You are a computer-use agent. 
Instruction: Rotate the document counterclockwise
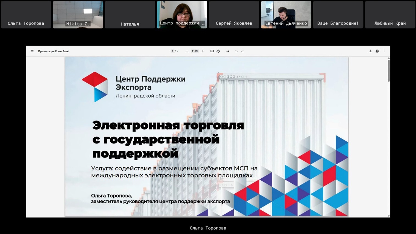coord(218,51)
